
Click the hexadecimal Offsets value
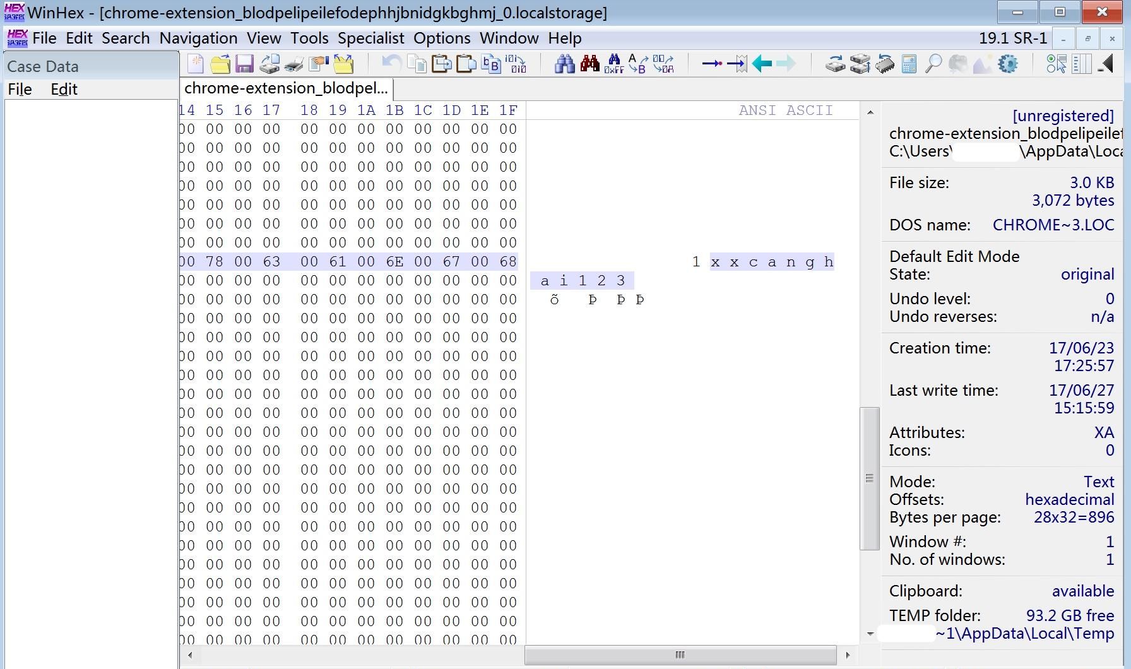click(x=1070, y=500)
